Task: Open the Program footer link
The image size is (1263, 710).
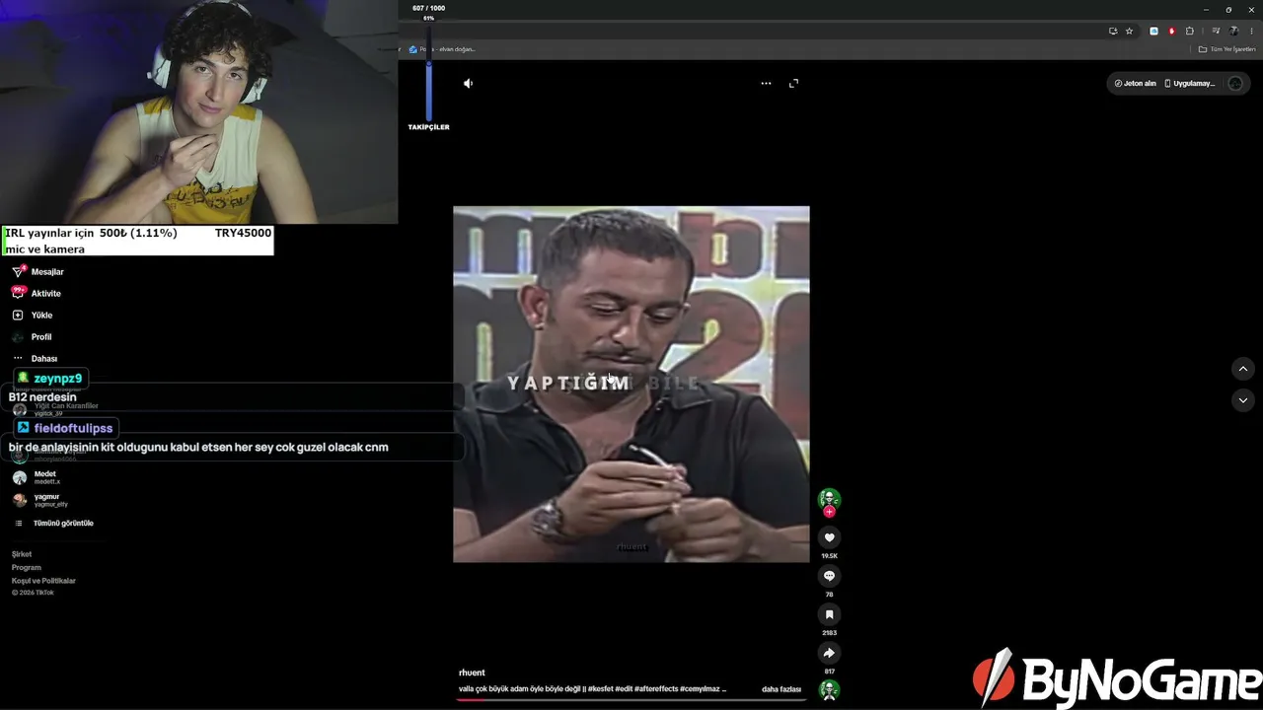Action: click(27, 568)
